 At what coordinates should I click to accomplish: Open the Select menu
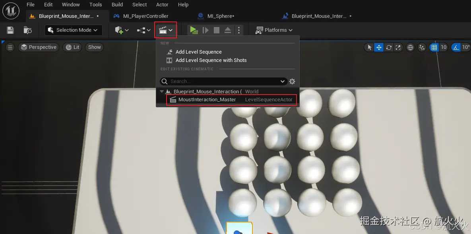[x=140, y=4]
